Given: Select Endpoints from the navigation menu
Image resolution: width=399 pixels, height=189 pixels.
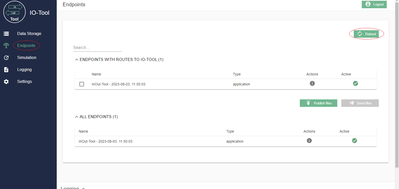Looking at the screenshot, I should 26,45.
